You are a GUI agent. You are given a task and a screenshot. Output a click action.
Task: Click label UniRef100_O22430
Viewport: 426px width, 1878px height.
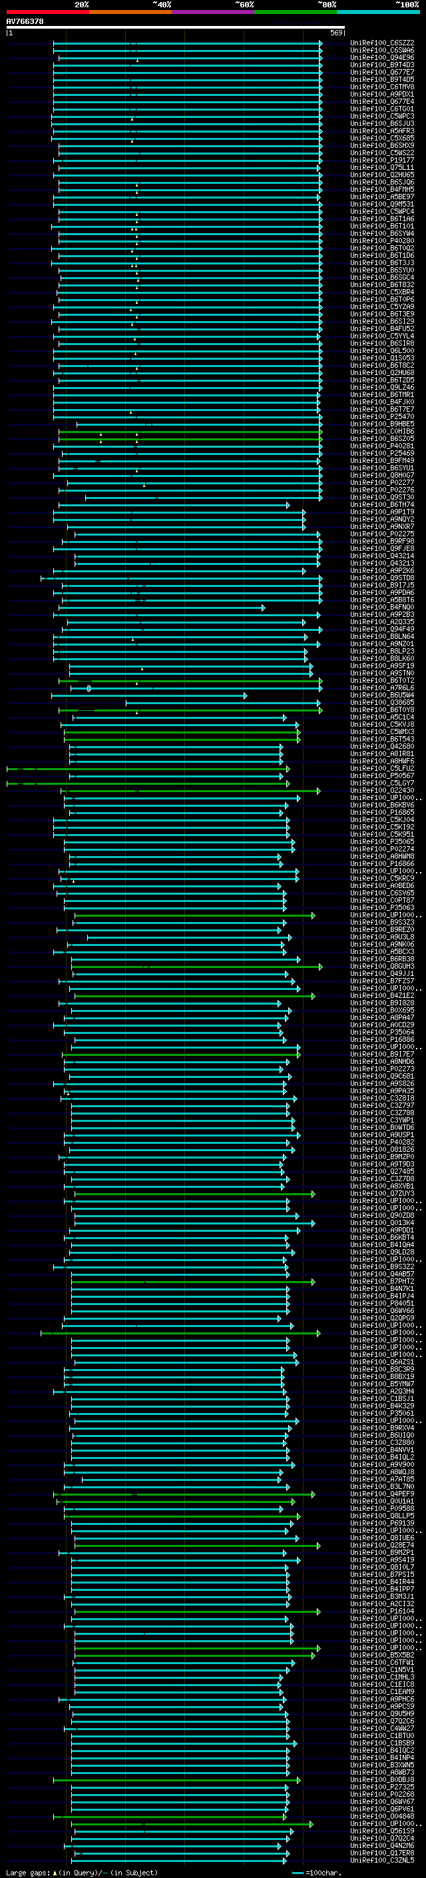click(x=382, y=790)
